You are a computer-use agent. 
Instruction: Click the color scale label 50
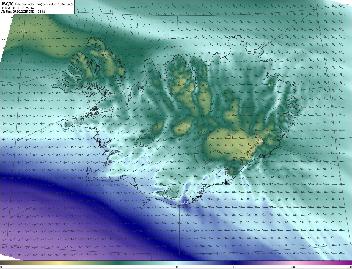[x=350, y=267]
